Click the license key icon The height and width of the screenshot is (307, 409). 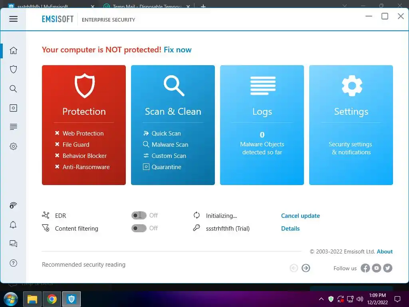197,228
